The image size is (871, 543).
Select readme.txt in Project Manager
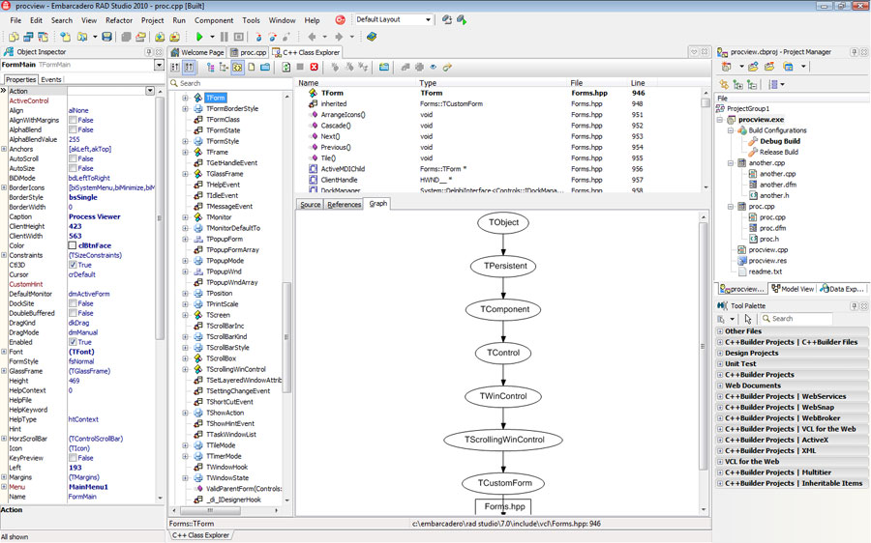765,271
